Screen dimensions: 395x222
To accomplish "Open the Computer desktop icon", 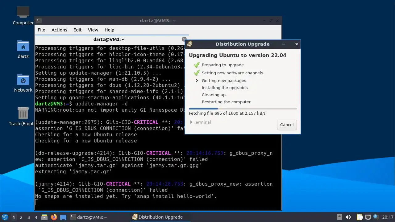I will coord(23,12).
